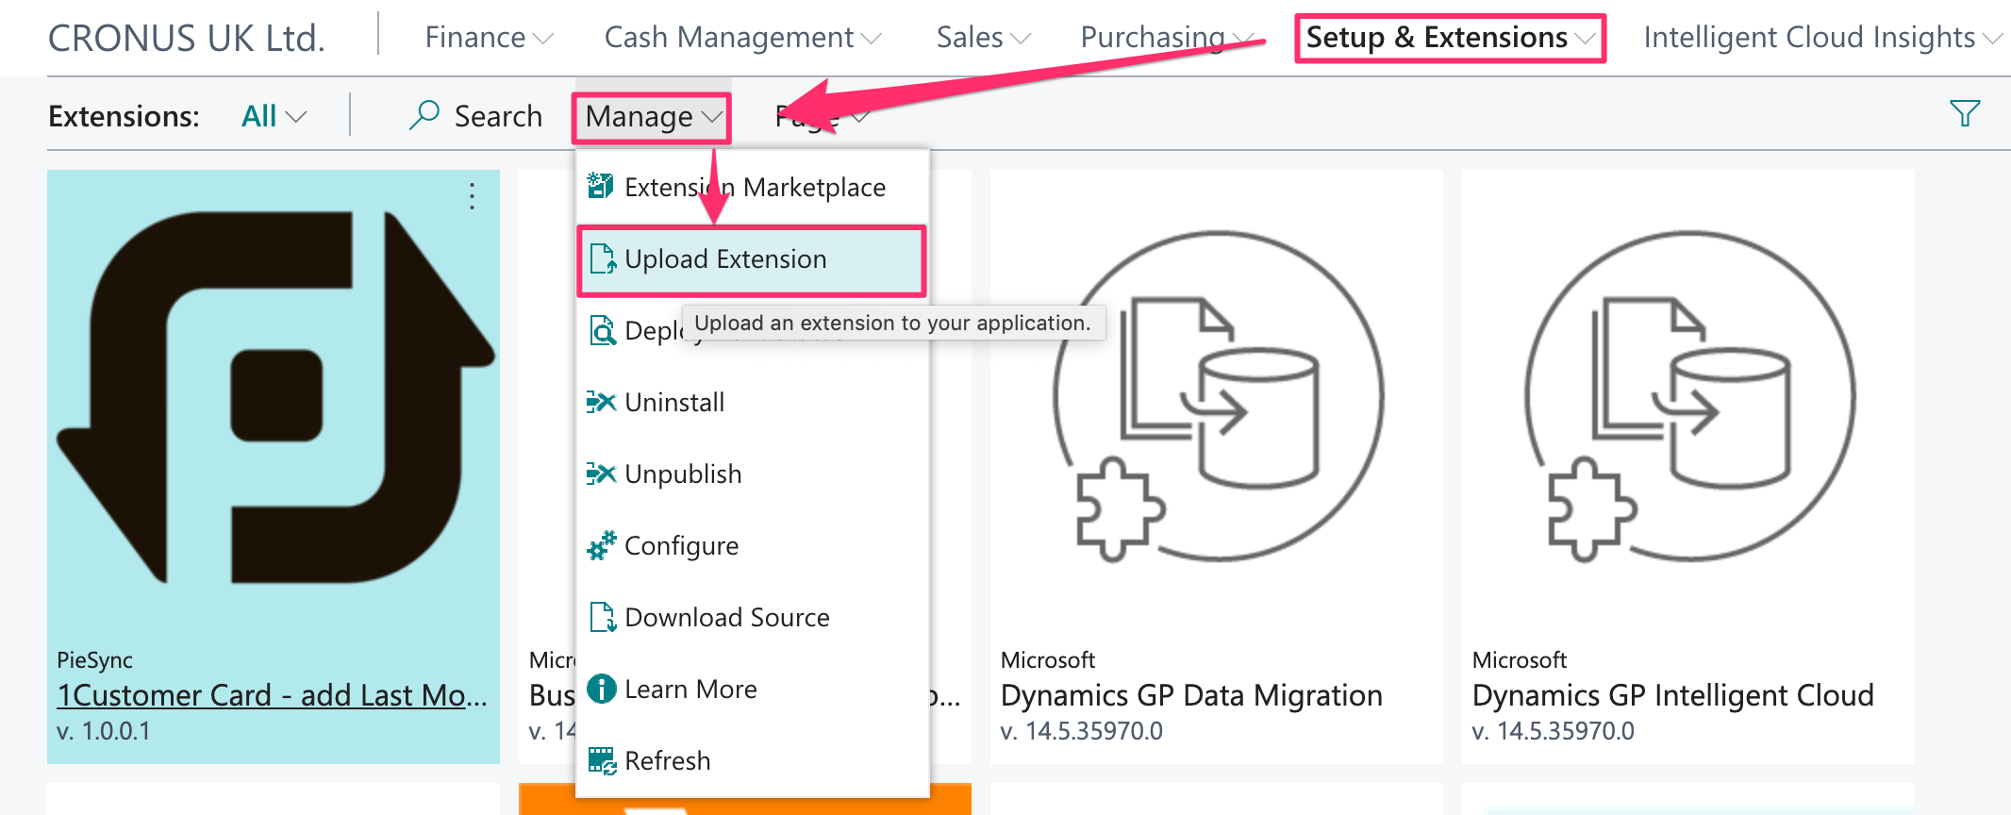Collapse the Manage dropdown
Image resolution: width=2011 pixels, height=815 pixels.
coord(652,117)
